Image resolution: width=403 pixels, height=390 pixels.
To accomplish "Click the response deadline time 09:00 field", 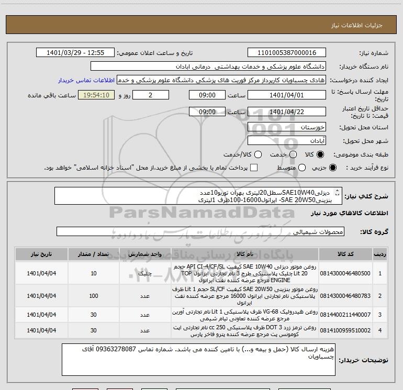I will (207, 95).
